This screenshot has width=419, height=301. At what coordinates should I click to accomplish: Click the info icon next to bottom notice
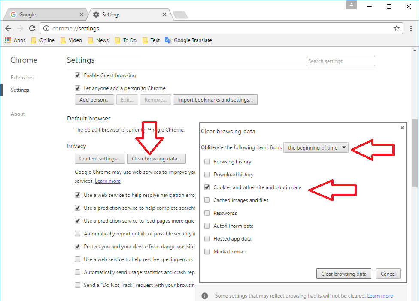(205, 295)
